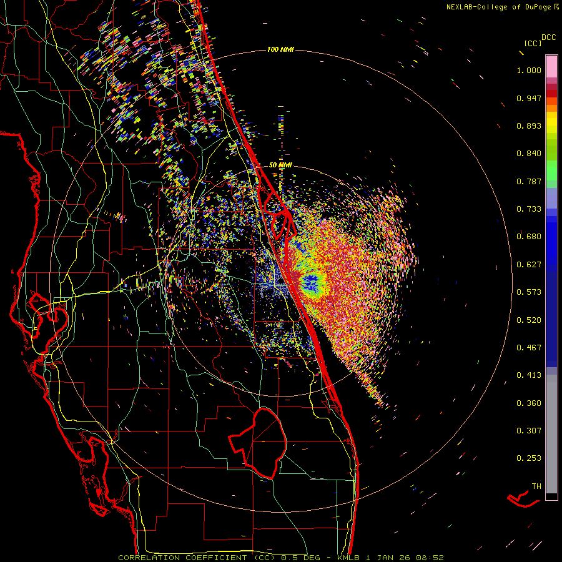Click the 0.307 value on the color scale
Viewport: 562px width, 562px height.
coord(529,431)
